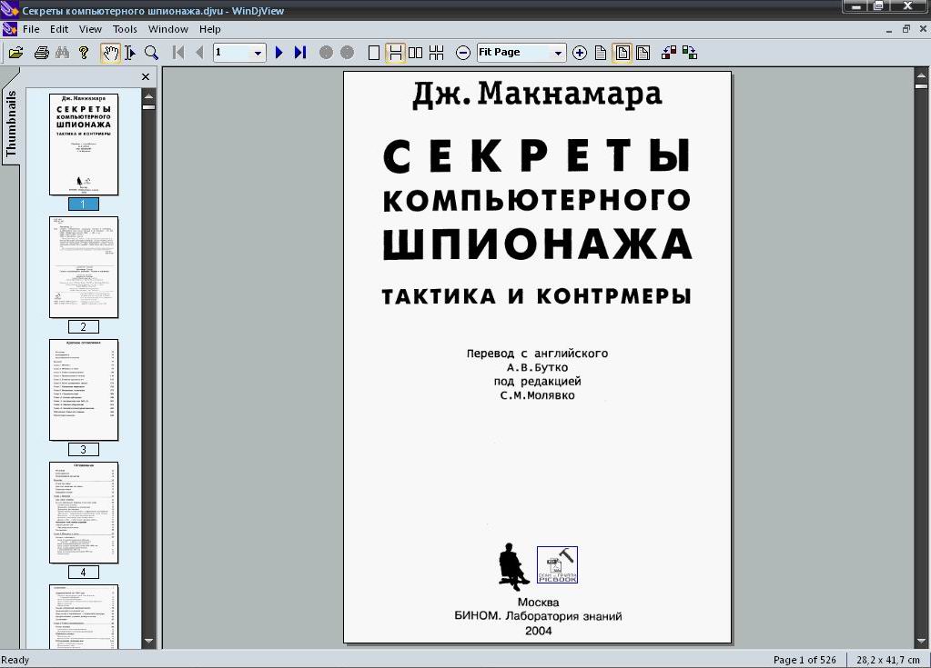The image size is (931, 668).
Task: Toggle single page layout mode
Action: (x=373, y=53)
